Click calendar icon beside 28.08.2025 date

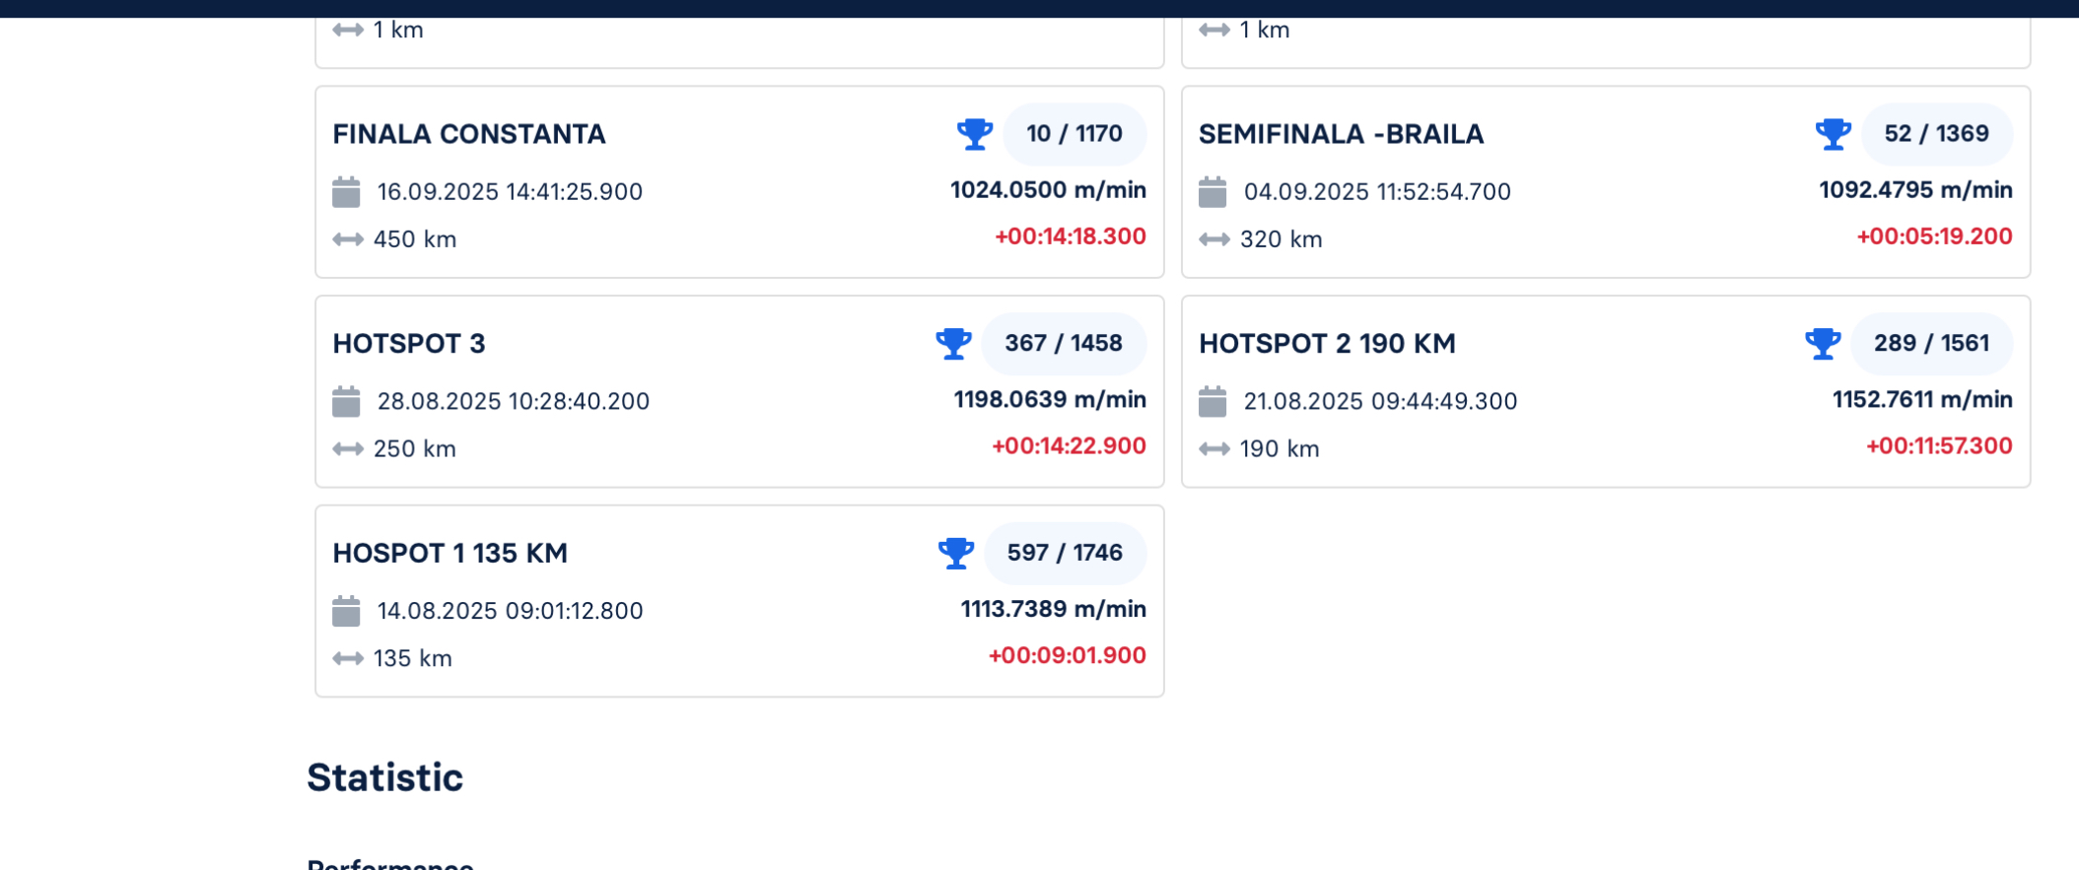pyautogui.click(x=346, y=402)
